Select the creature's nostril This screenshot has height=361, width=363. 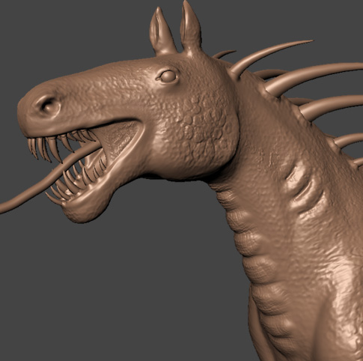49,106
